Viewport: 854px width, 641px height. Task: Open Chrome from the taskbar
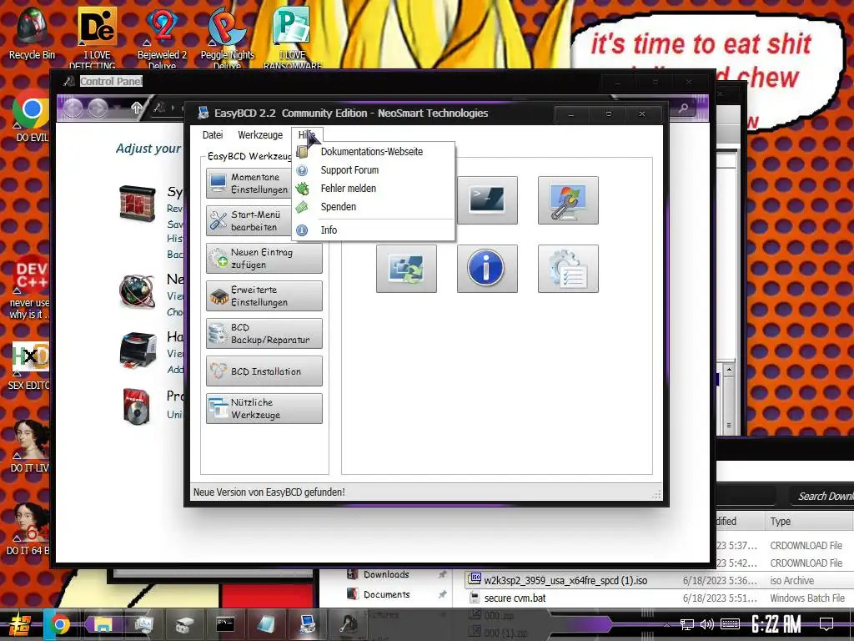(60, 624)
